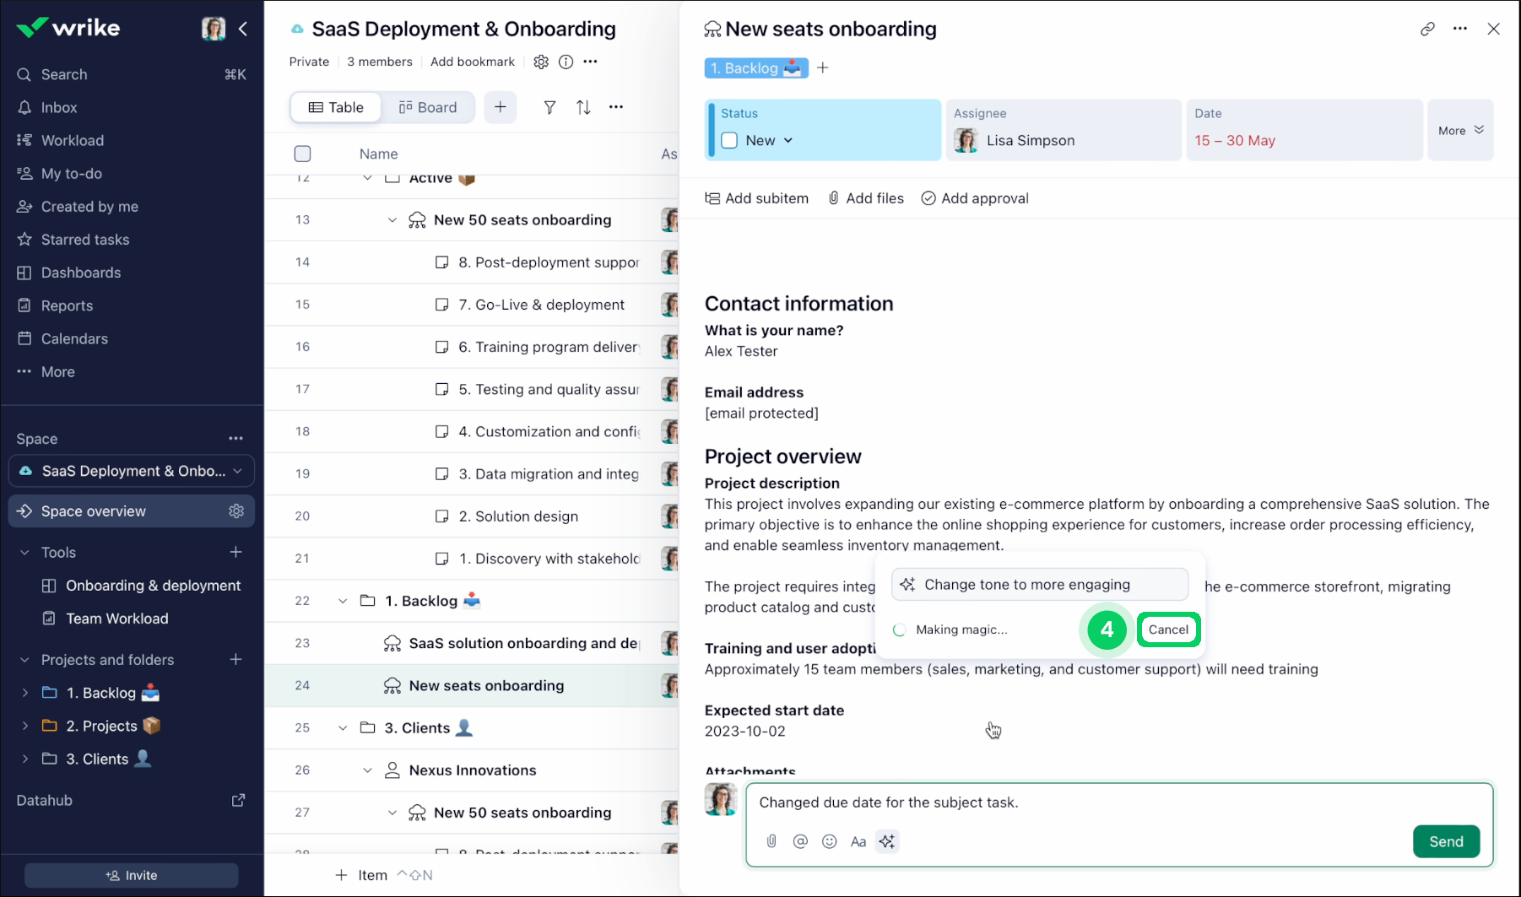Check the '6. Training program delivery' task box

tap(441, 347)
